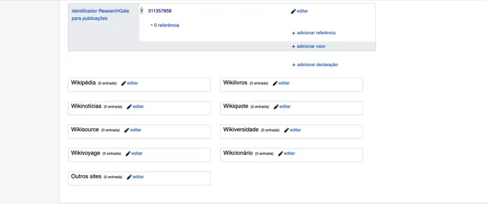
Task: Click pencil icon beside Wikiquote section
Action: pos(276,107)
